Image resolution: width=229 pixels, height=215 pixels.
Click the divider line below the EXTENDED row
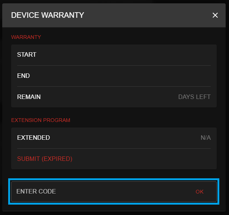[114, 148]
